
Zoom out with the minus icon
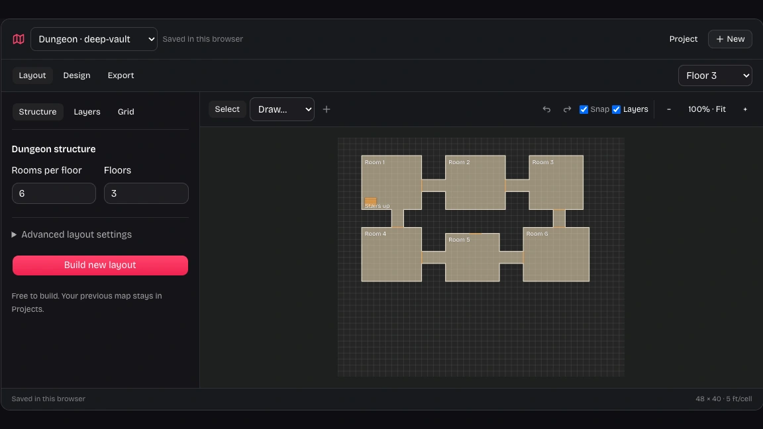point(668,109)
